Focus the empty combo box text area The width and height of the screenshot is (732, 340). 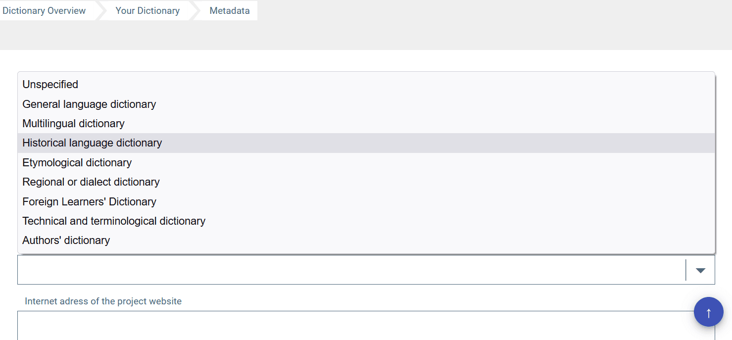(346, 270)
